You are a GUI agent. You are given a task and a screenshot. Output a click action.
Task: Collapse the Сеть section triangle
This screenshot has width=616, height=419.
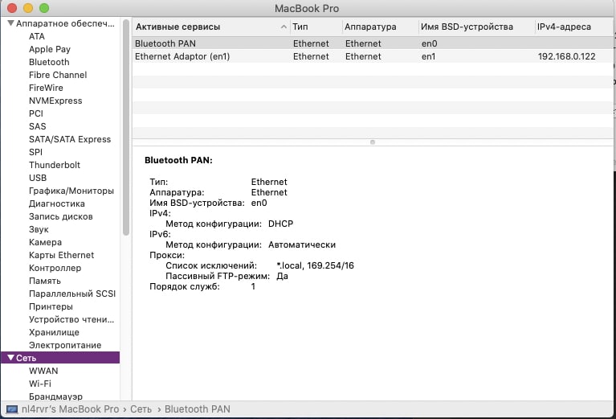(11, 358)
